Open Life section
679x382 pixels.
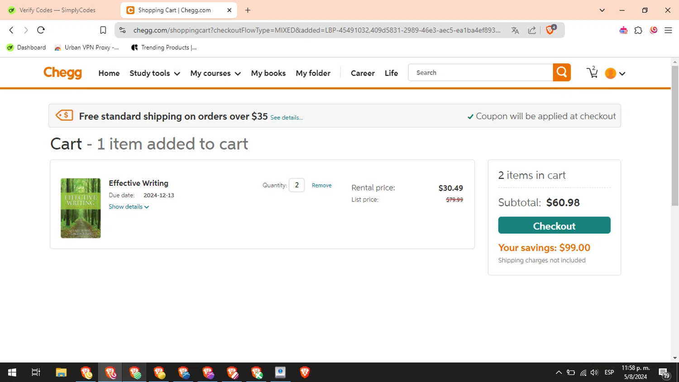[391, 73]
